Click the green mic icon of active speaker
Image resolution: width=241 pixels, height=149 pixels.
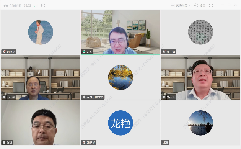[84, 52]
